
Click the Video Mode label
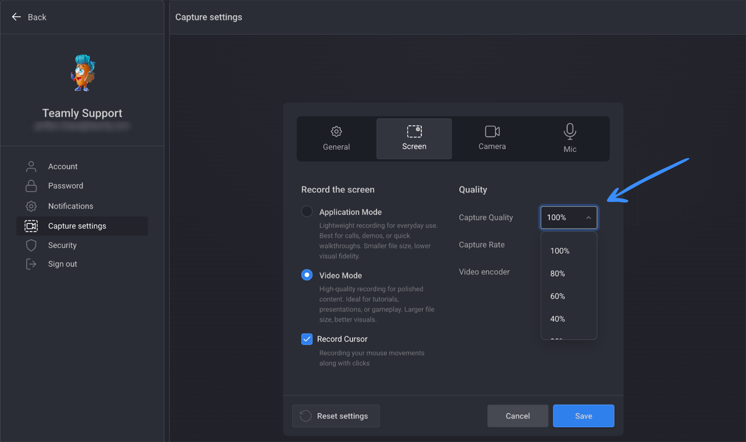click(340, 275)
